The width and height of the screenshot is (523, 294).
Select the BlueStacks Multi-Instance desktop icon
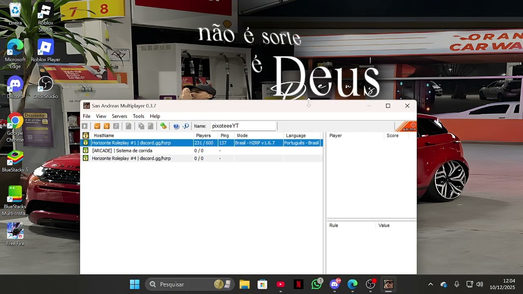15,201
